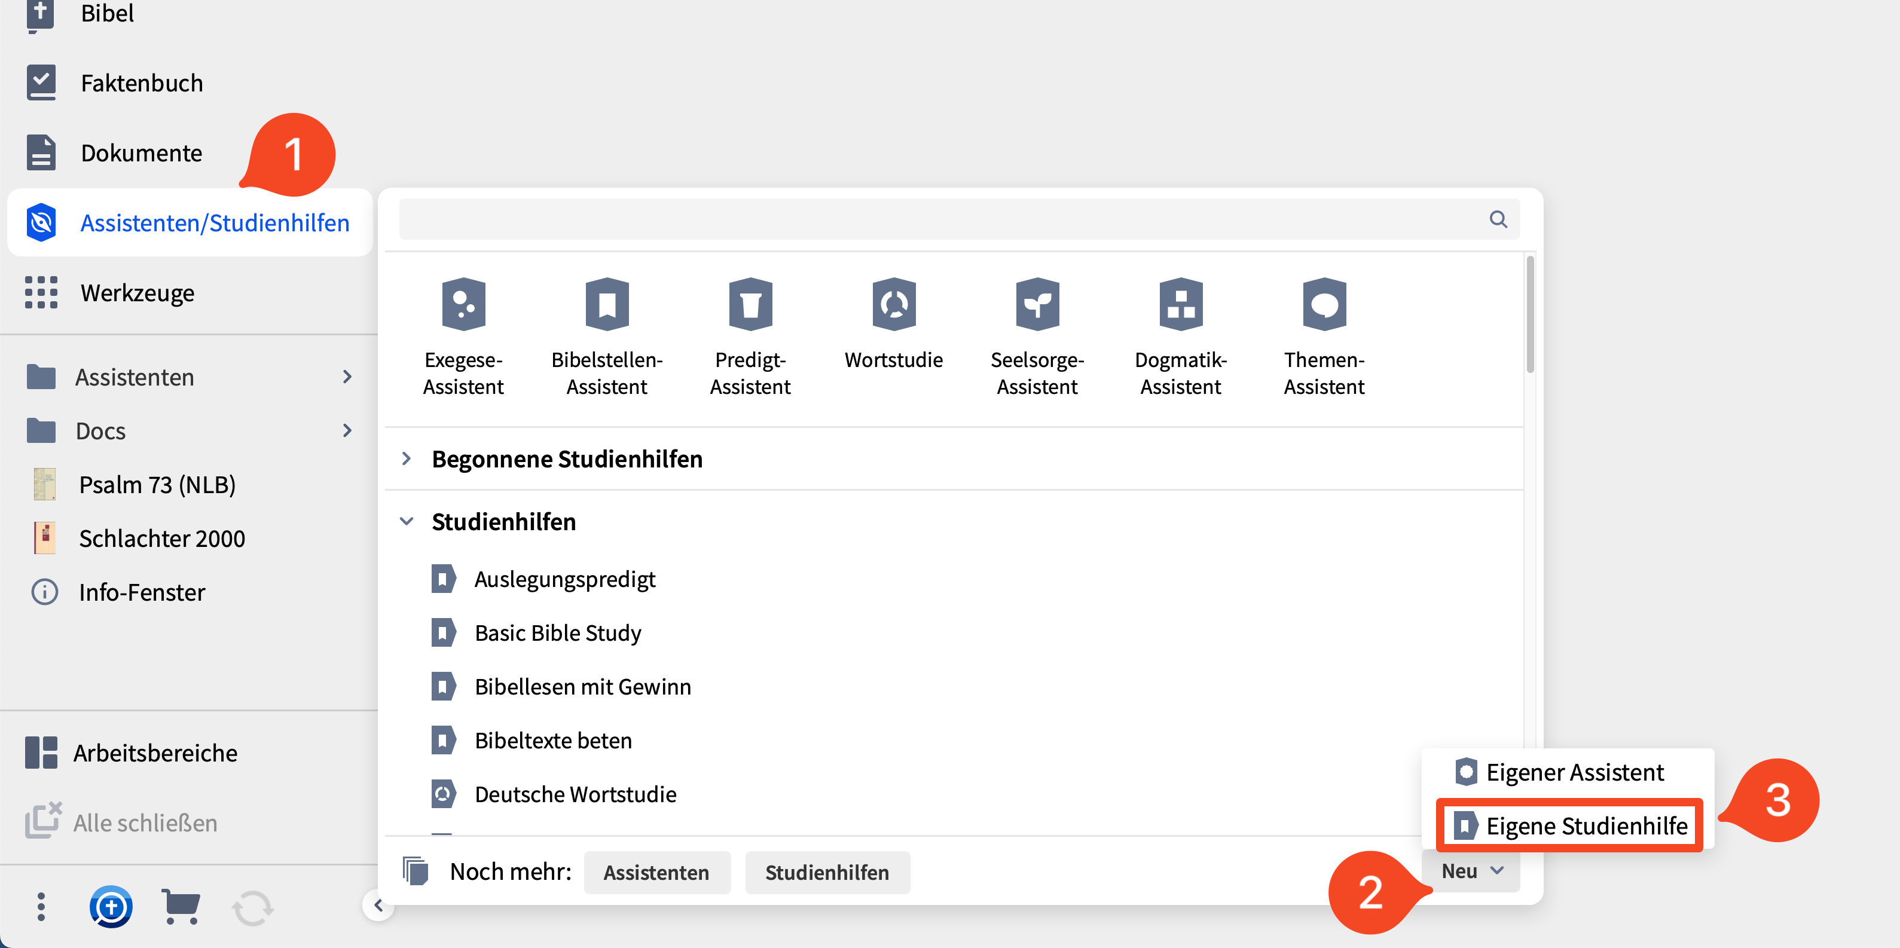Launch the Predigt-Assistent
This screenshot has height=948, width=1900.
pos(750,337)
